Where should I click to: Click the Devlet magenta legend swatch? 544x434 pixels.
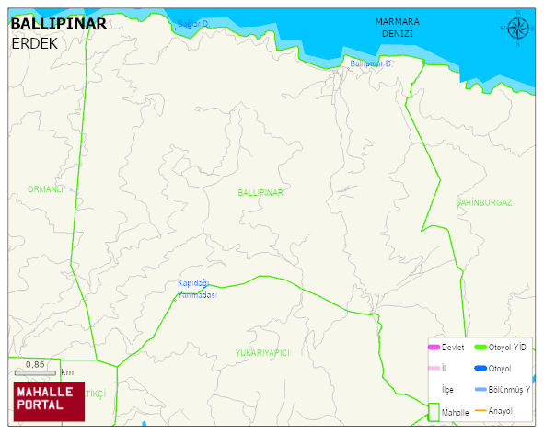tap(434, 347)
